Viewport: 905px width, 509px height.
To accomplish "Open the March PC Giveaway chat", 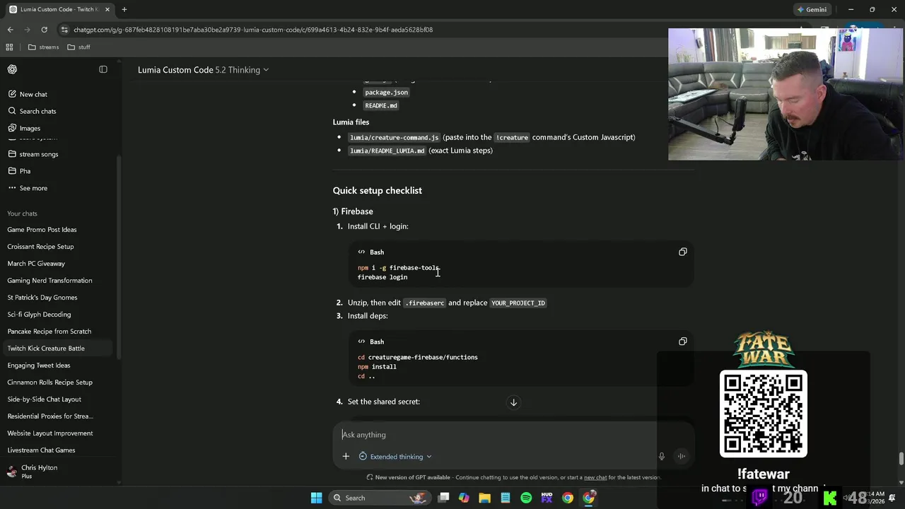I will (x=36, y=264).
